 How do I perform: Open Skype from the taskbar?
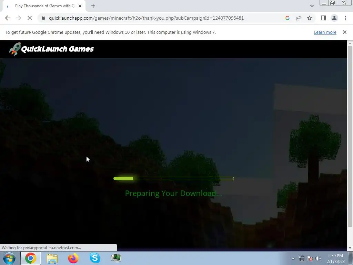[95, 258]
